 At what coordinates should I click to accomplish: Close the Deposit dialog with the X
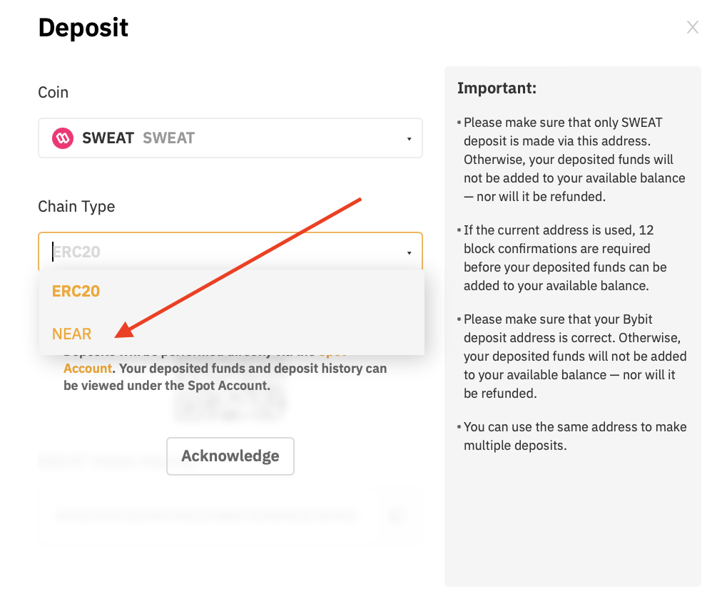[692, 27]
